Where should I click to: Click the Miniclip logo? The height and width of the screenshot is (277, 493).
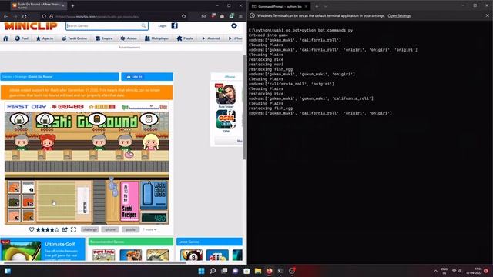click(x=31, y=26)
